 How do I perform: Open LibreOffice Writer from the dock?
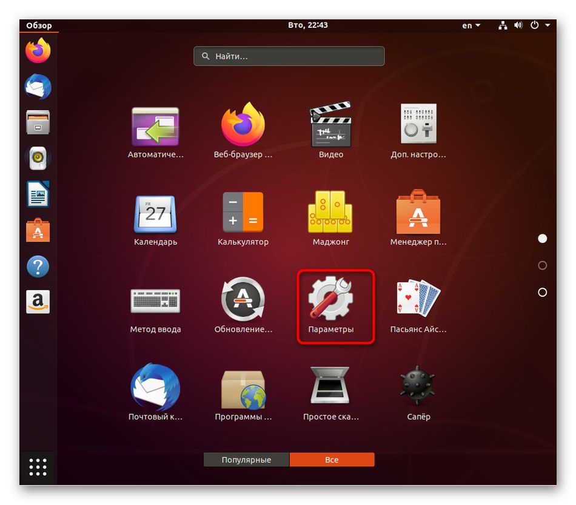(38, 194)
